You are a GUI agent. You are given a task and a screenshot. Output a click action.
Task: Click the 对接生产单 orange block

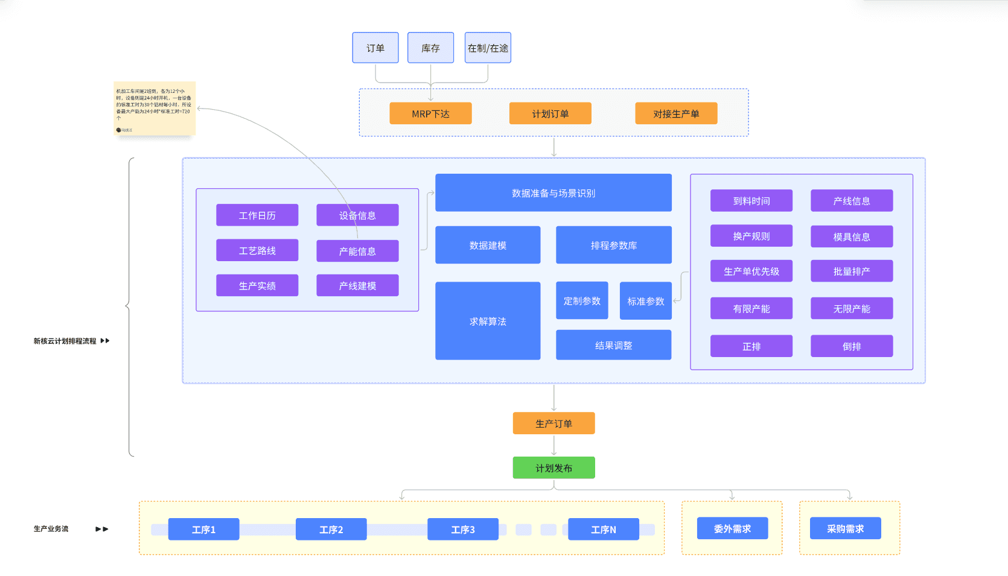tap(676, 113)
